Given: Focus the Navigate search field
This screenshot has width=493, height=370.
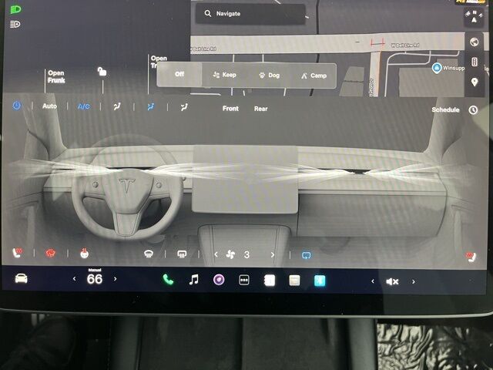Looking at the screenshot, I should pos(250,14).
